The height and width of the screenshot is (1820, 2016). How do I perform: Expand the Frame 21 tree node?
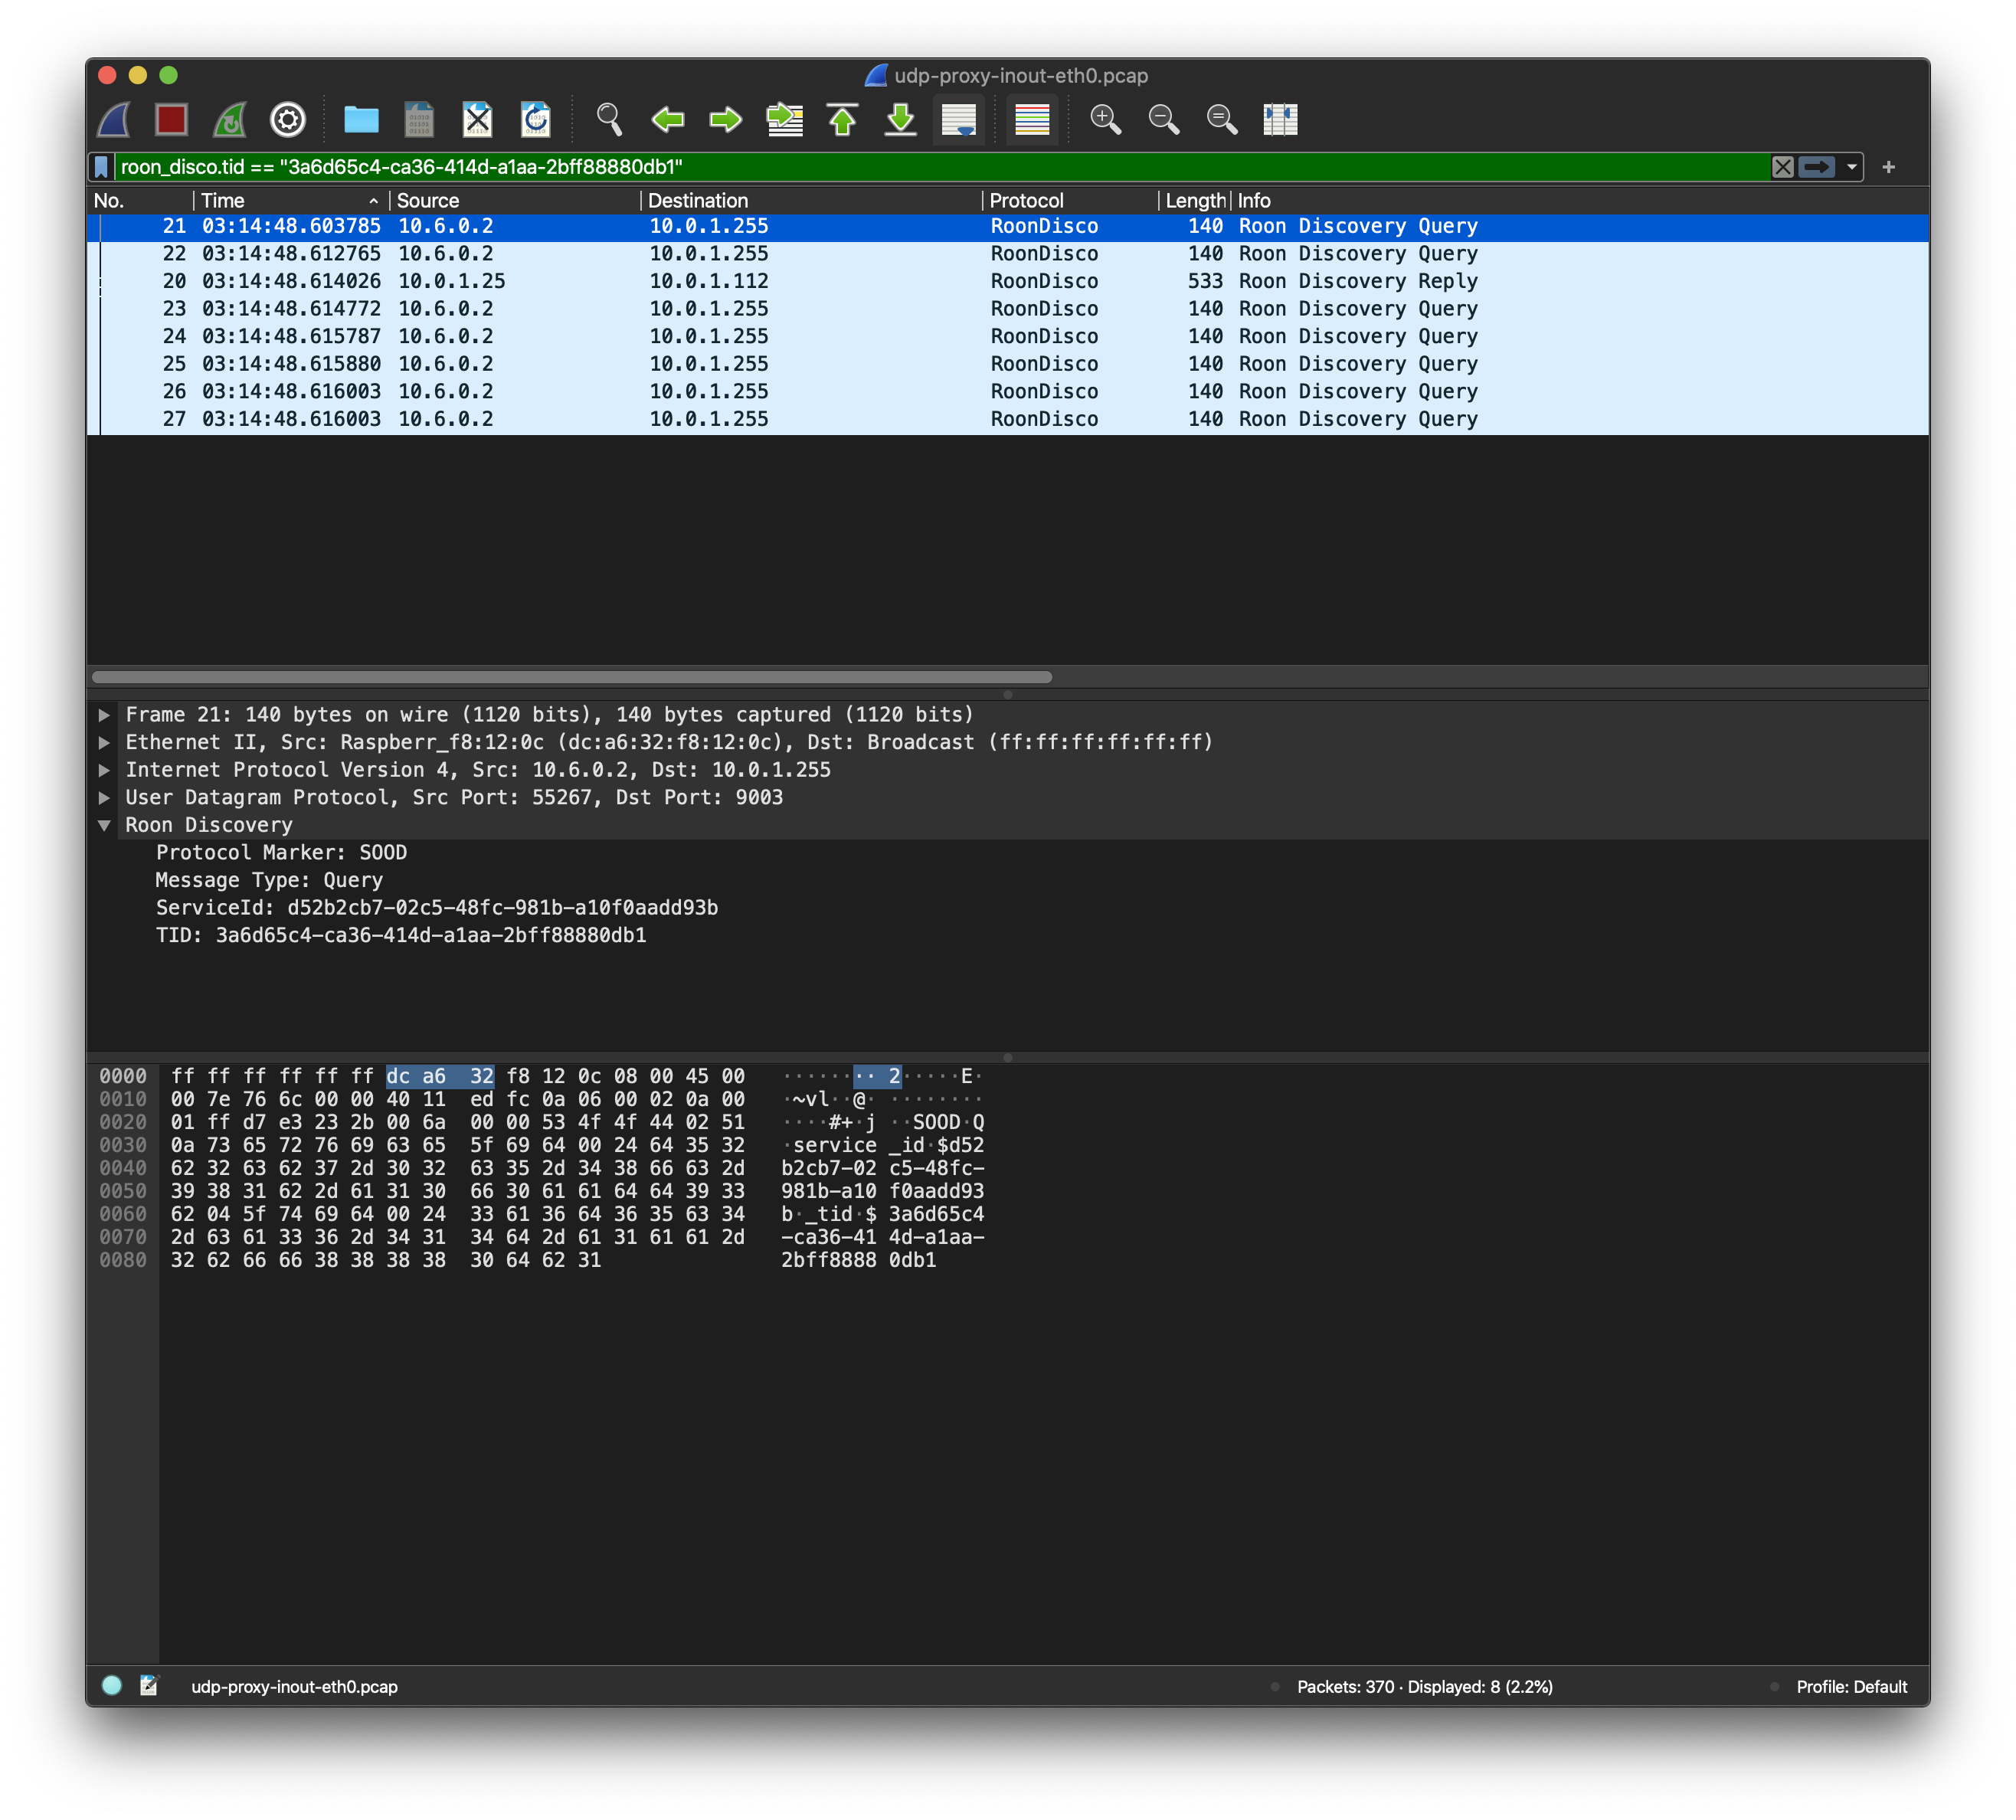coord(104,715)
